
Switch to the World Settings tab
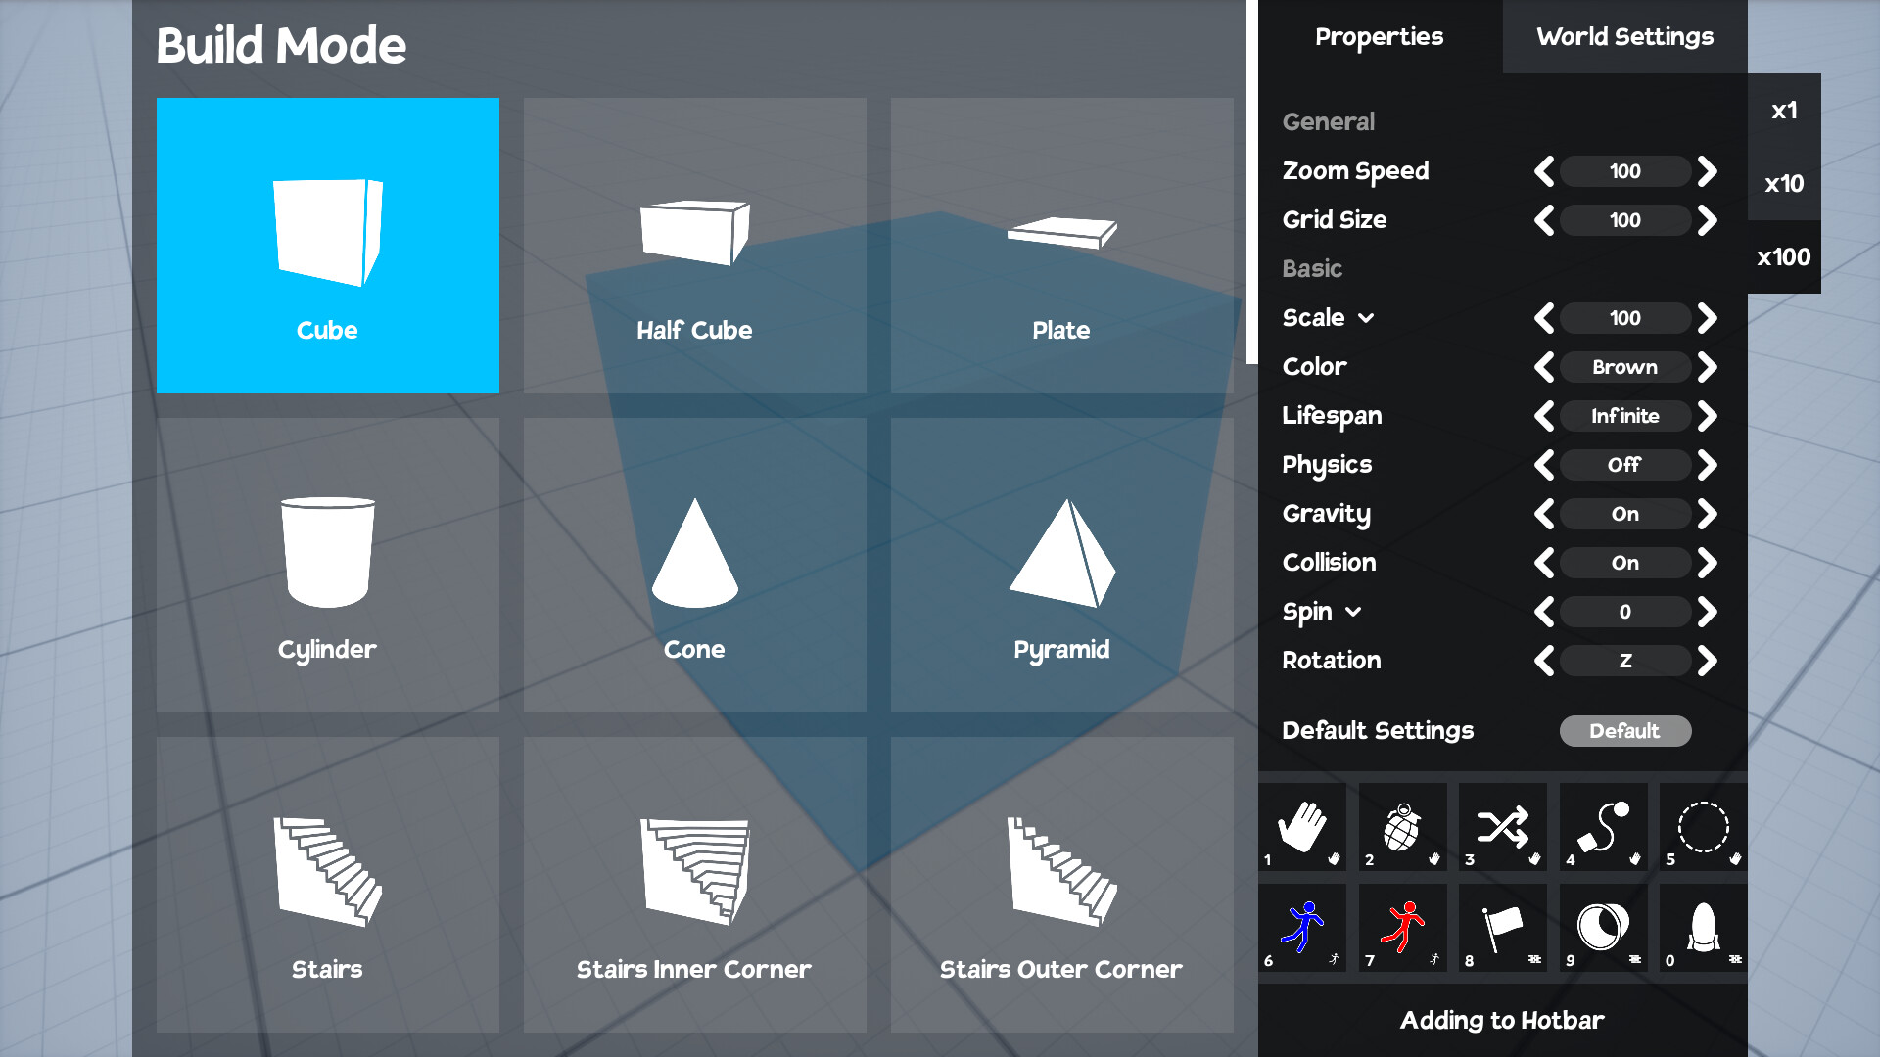(1624, 37)
